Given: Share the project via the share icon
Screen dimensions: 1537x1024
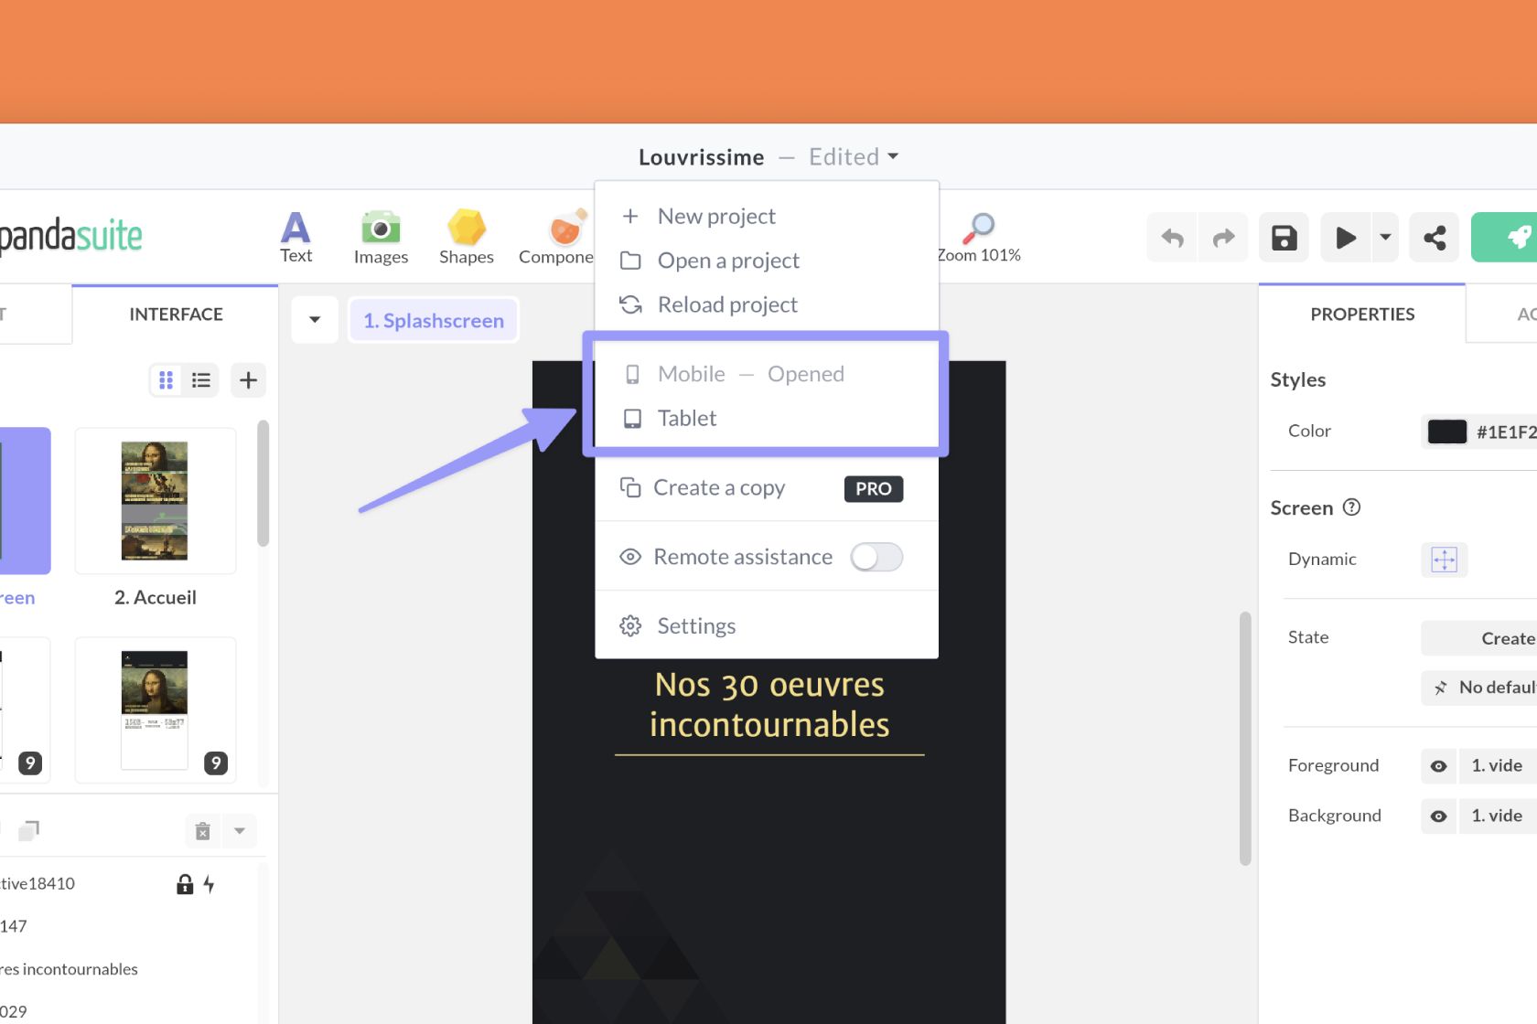Looking at the screenshot, I should pos(1434,237).
